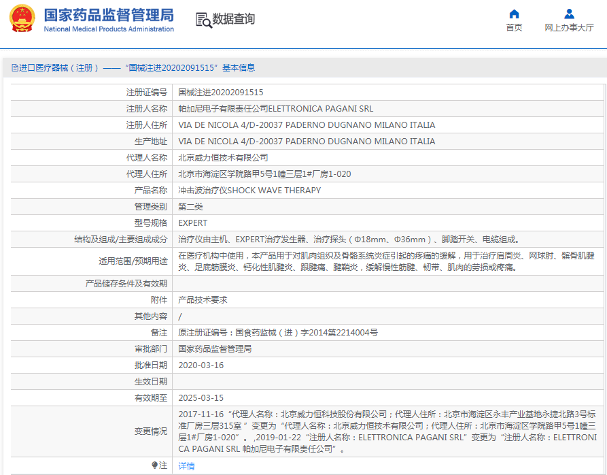Click the 数据查询 magnifier document icon
Image resolution: width=607 pixels, height=475 pixels.
203,20
